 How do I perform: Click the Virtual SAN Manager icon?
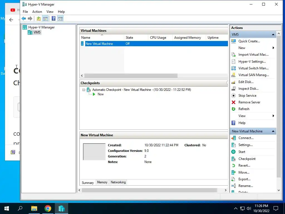pyautogui.click(x=234, y=75)
